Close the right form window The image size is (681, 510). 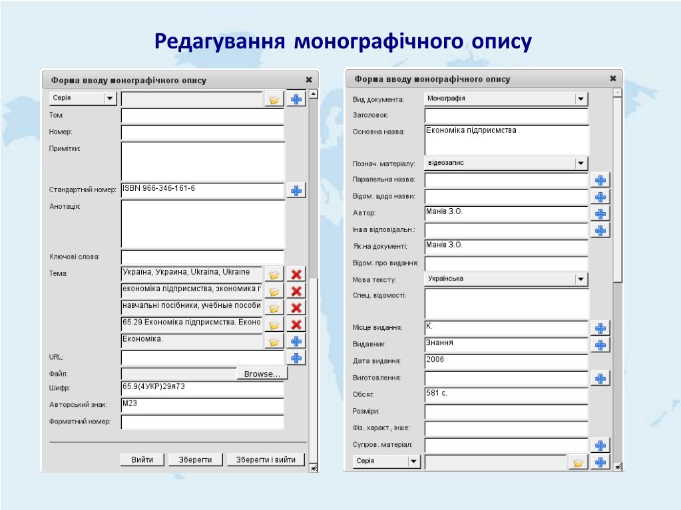tap(613, 78)
